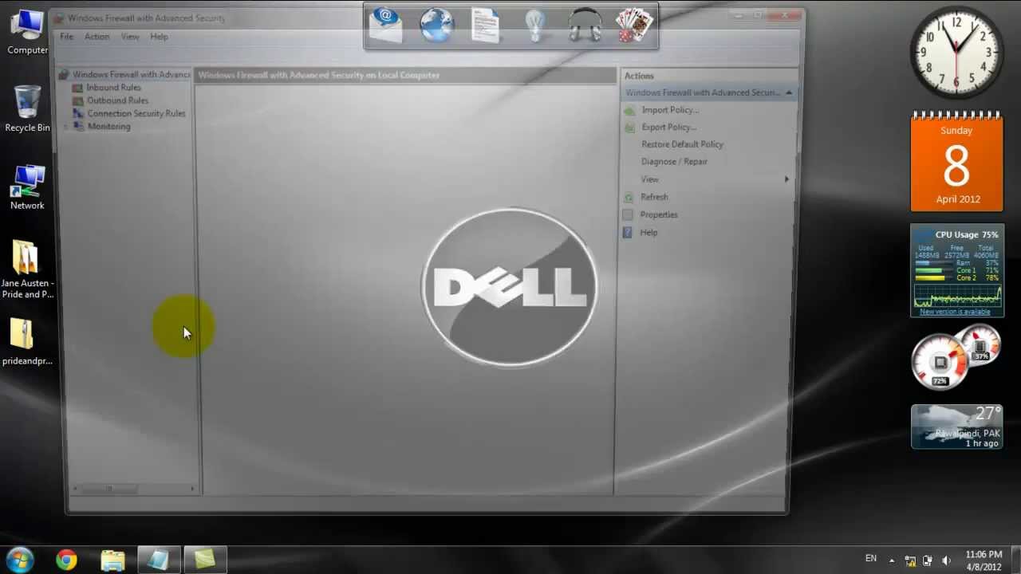Open the document icon in the top dock
The width and height of the screenshot is (1021, 574).
[x=485, y=26]
